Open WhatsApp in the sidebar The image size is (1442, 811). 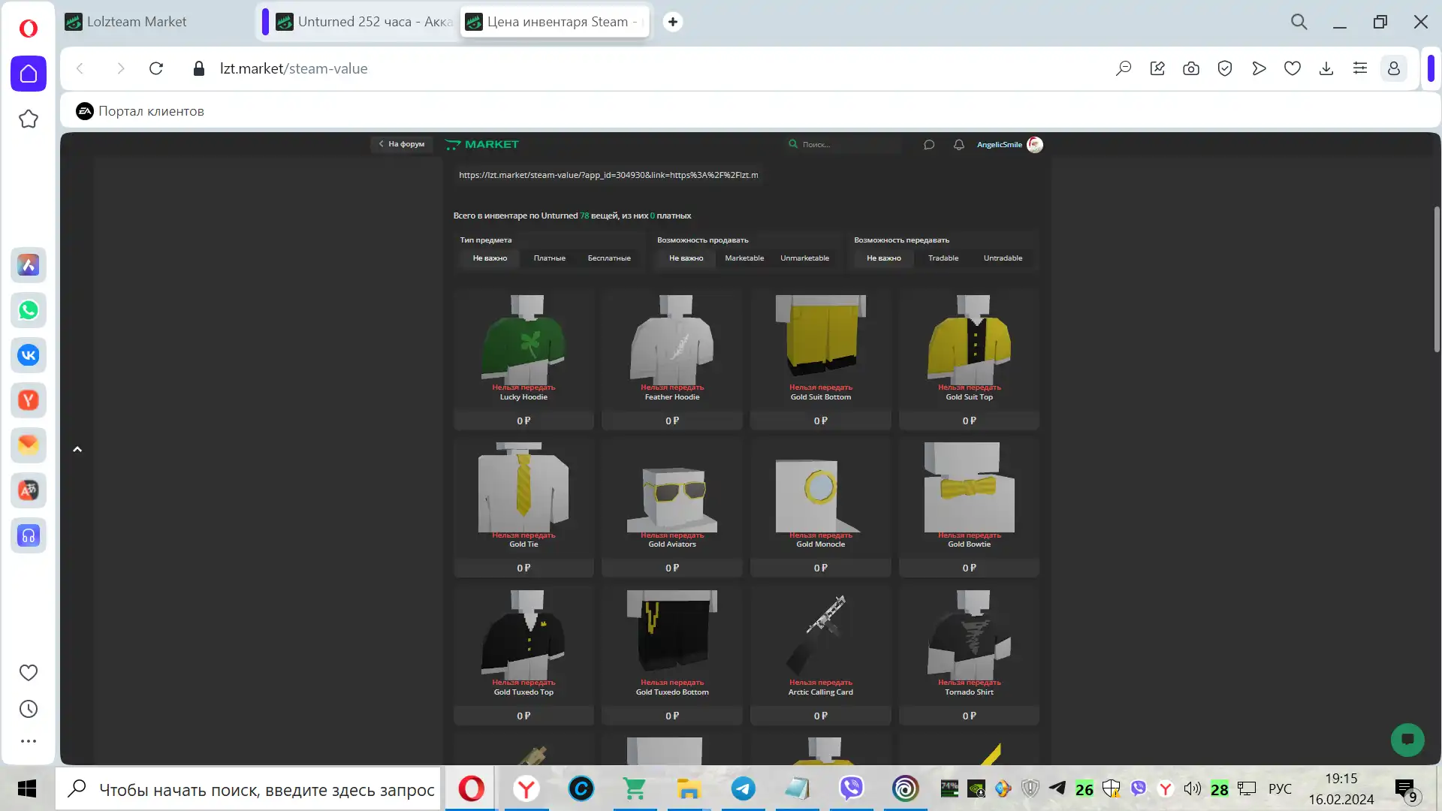pos(29,310)
